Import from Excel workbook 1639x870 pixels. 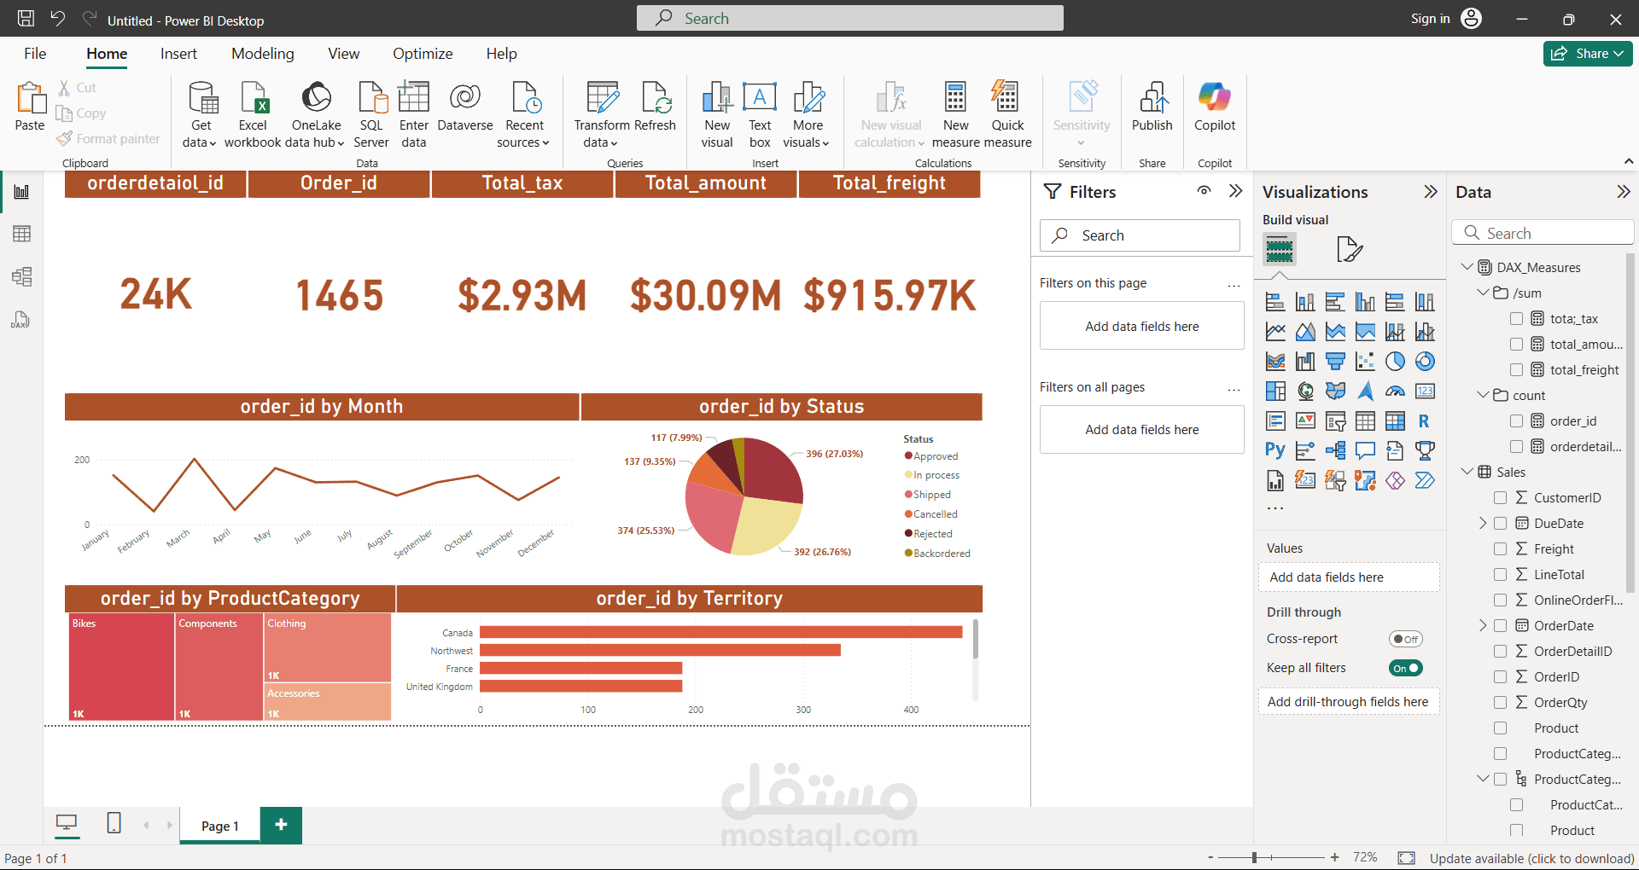click(253, 114)
